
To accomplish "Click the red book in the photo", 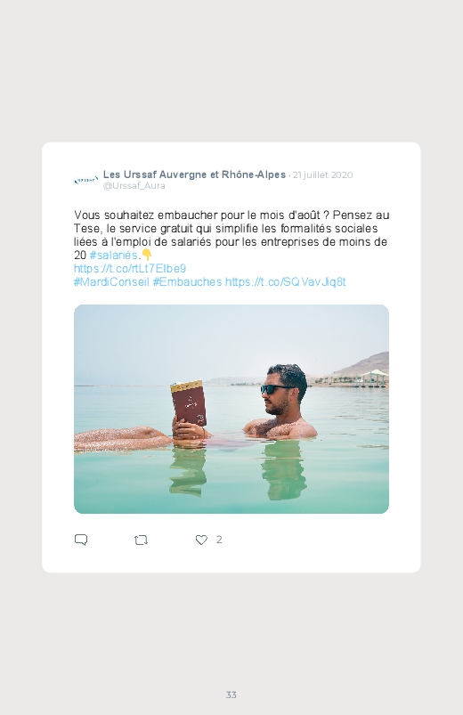I will [189, 403].
